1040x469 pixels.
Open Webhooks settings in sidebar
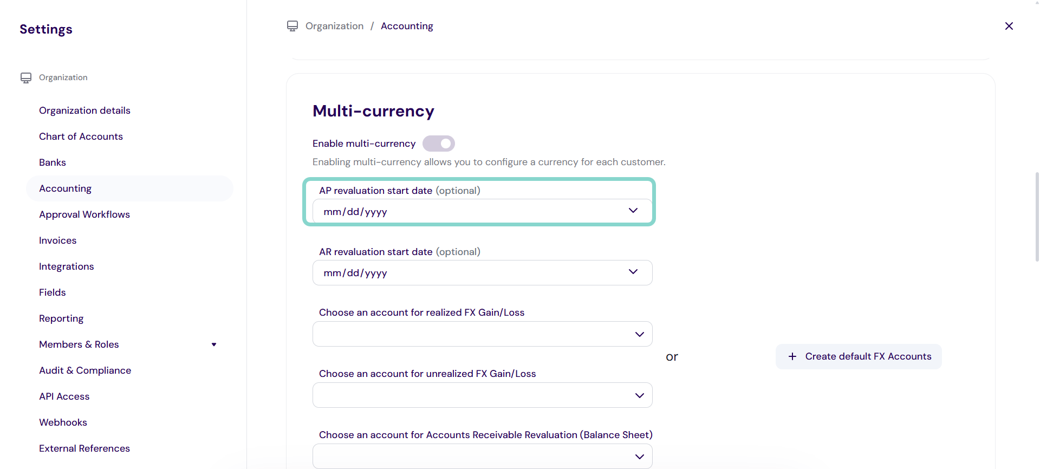pyautogui.click(x=63, y=422)
